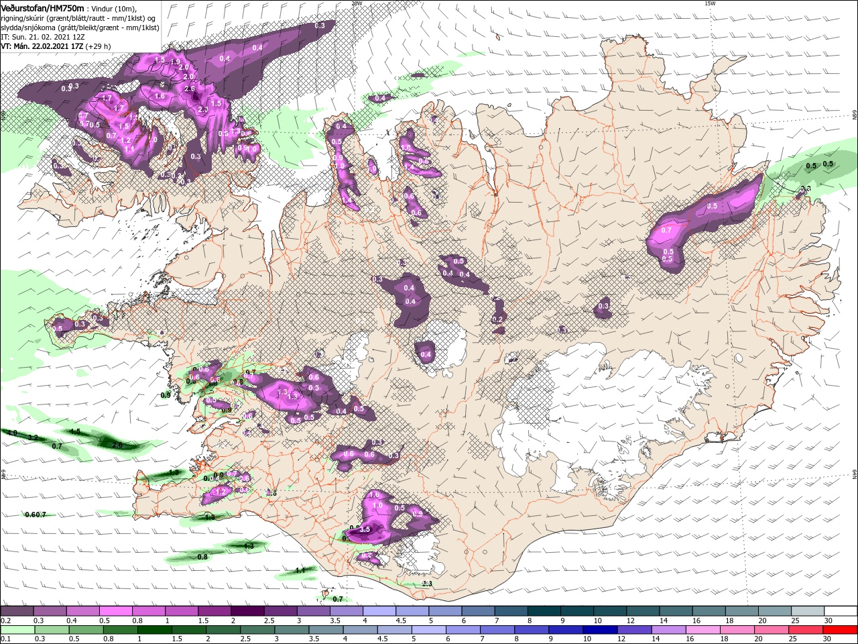The width and height of the screenshot is (858, 644).
Task: Click the 'VT: Mán. 22.02.2021 17Z' valid time
Action: click(42, 46)
